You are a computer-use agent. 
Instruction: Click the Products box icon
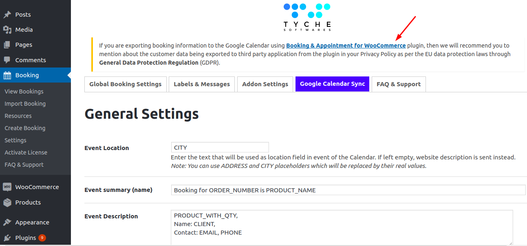[x=7, y=202]
